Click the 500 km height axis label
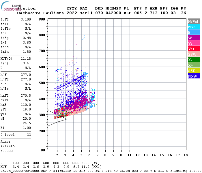202x173 pixels. [x=42, y=83]
